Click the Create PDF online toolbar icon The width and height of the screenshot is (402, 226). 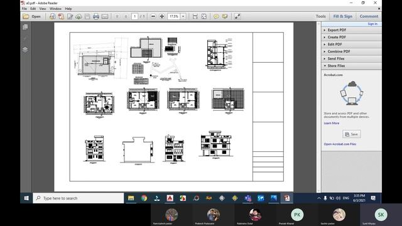52,16
